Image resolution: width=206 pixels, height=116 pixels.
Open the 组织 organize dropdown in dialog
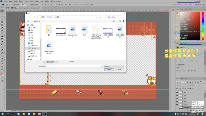coord(29,21)
